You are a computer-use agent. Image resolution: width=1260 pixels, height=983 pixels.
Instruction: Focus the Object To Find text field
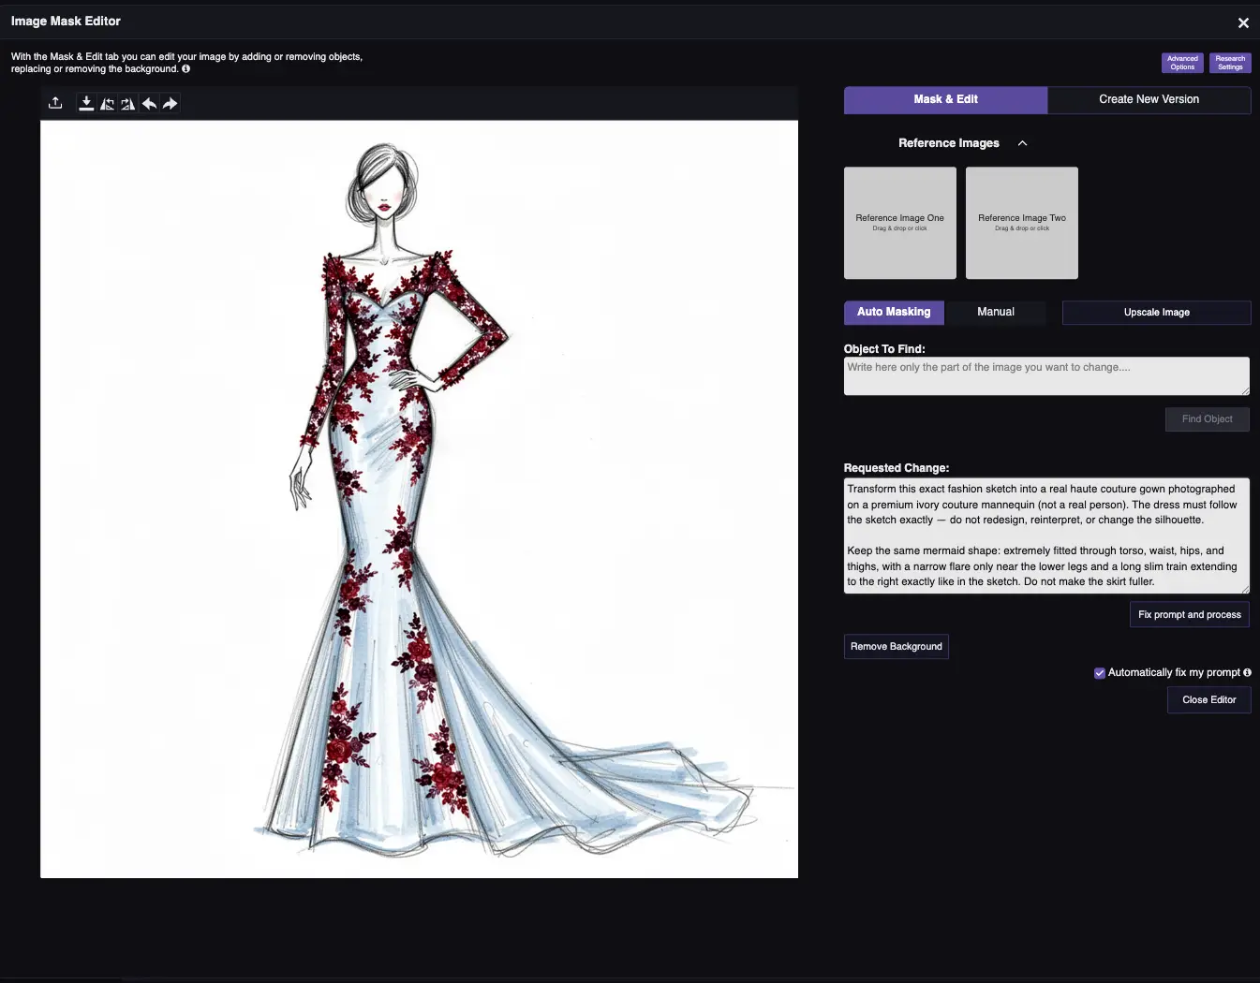(1045, 375)
